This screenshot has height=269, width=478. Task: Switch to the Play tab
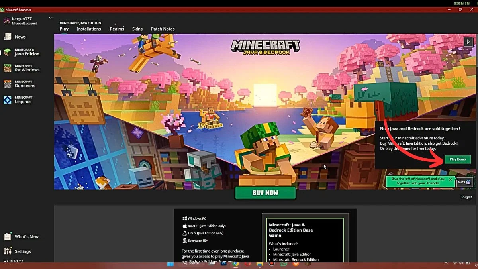coord(64,29)
